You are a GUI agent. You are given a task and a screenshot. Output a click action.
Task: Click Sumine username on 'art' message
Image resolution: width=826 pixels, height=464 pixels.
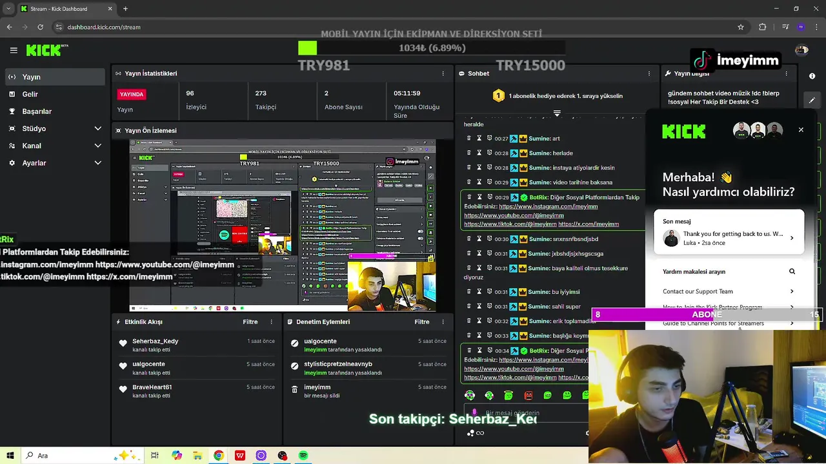click(539, 139)
